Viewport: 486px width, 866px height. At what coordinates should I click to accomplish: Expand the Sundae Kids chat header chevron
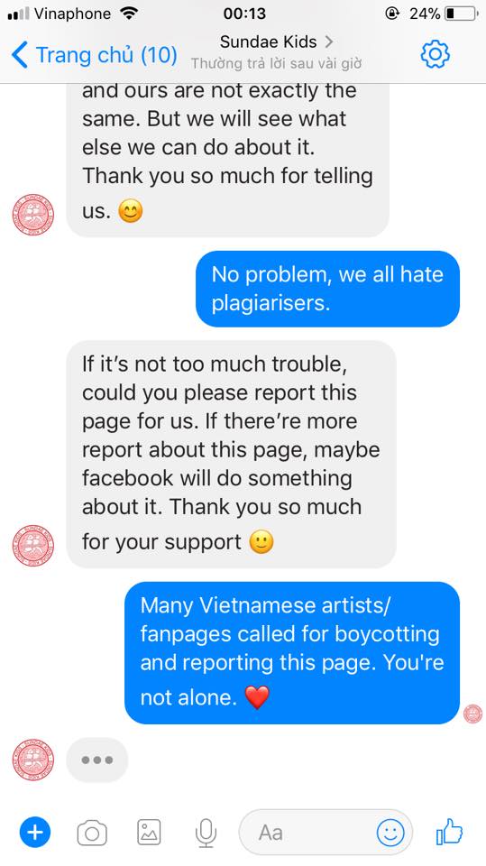[x=328, y=41]
